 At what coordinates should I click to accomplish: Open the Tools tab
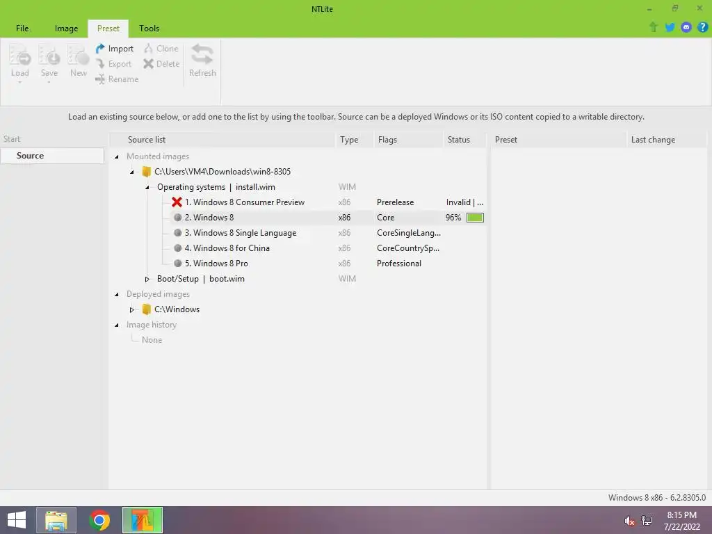pyautogui.click(x=149, y=28)
